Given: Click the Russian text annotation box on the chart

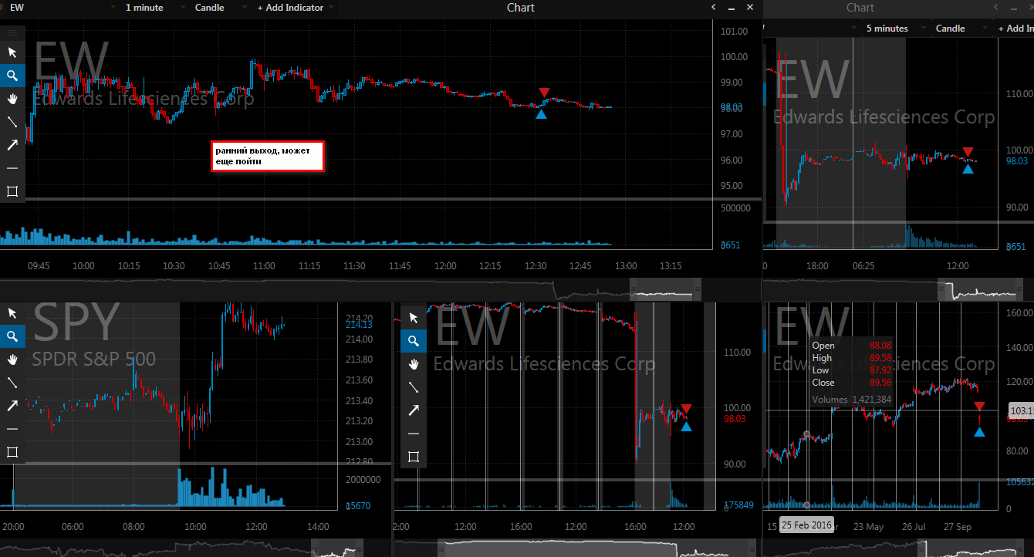Looking at the screenshot, I should [268, 157].
